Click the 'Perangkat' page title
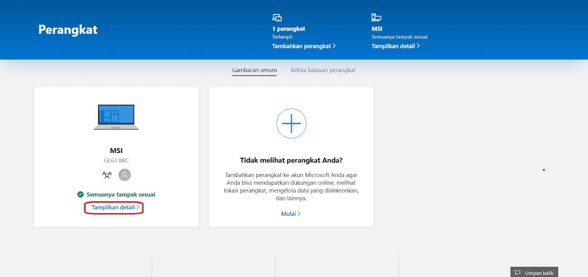 pyautogui.click(x=68, y=29)
